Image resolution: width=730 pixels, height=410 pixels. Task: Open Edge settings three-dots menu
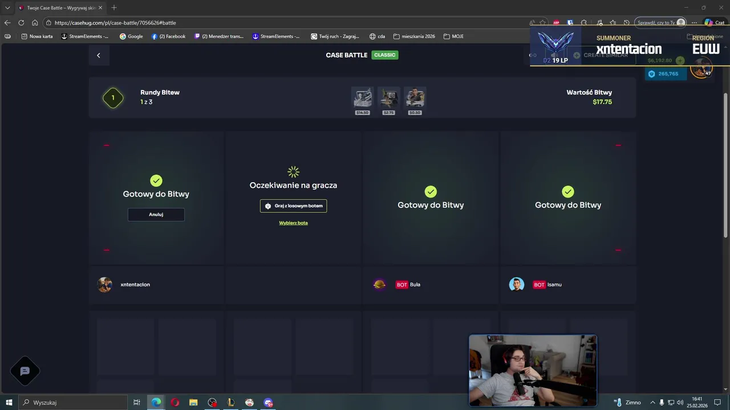click(x=694, y=23)
